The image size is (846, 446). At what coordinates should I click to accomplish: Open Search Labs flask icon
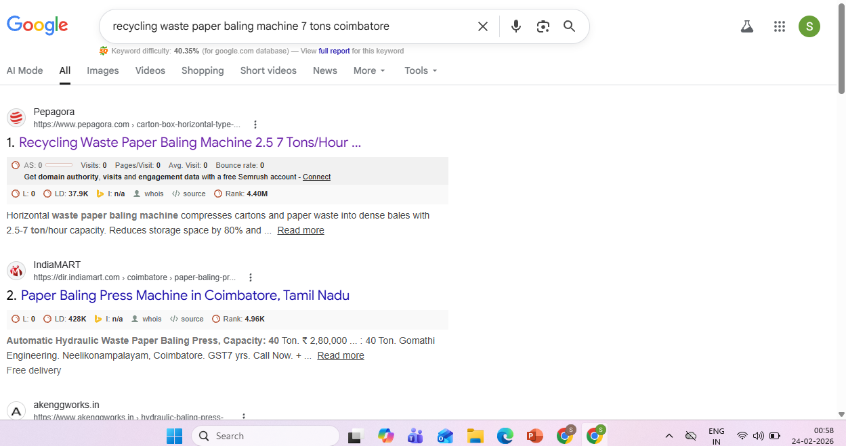click(747, 26)
